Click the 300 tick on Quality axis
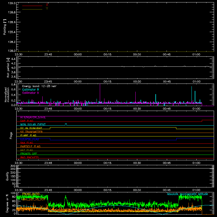The height and width of the screenshot is (217, 217). (x=13, y=166)
